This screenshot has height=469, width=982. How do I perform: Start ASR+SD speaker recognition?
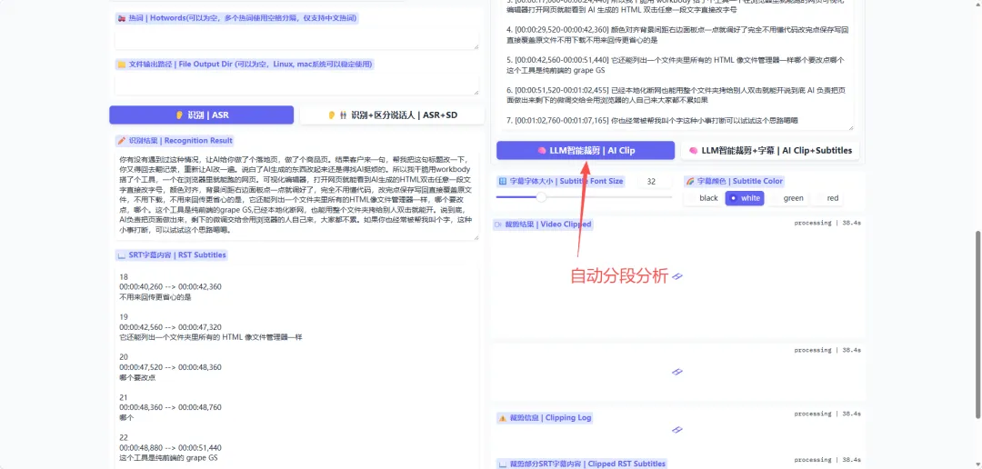click(x=392, y=115)
